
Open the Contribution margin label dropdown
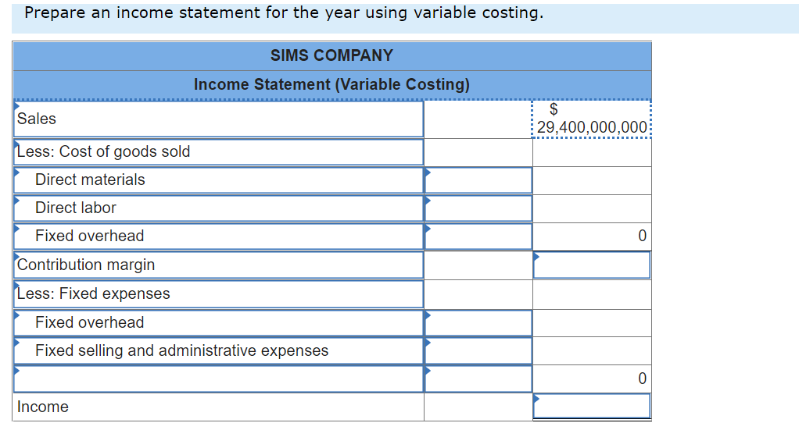pos(218,265)
